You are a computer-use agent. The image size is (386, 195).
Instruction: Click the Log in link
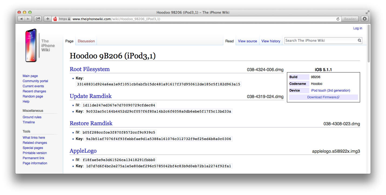pos(358,28)
